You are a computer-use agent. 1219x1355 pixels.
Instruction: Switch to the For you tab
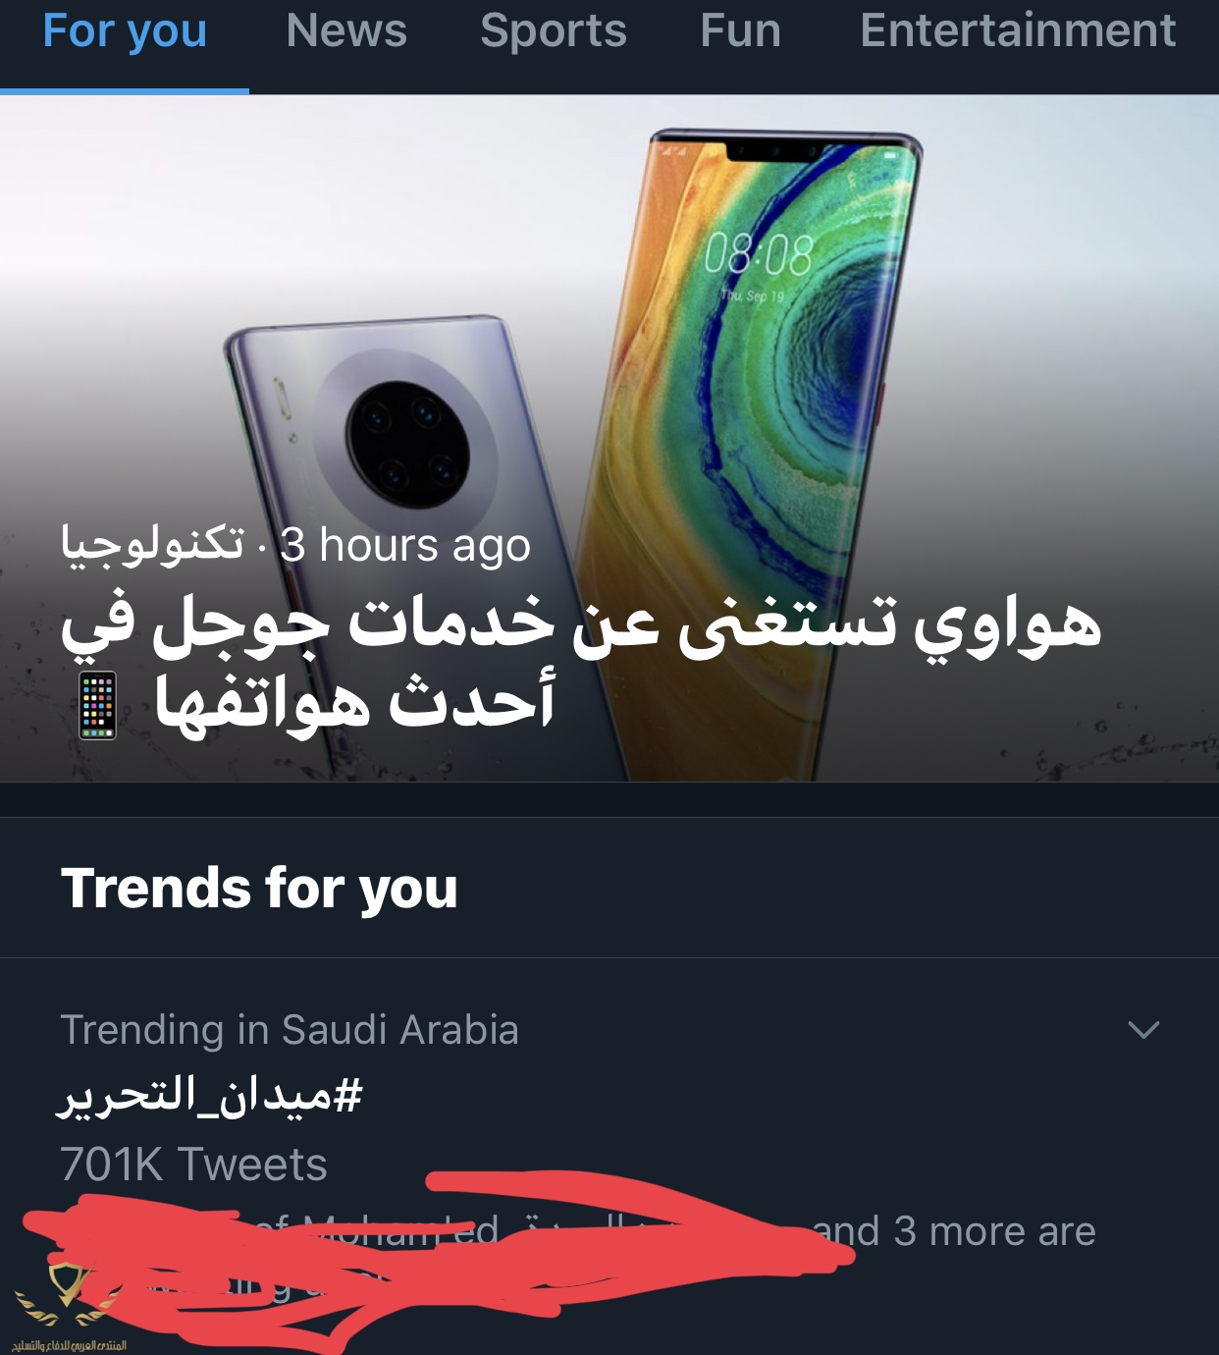pos(125,31)
